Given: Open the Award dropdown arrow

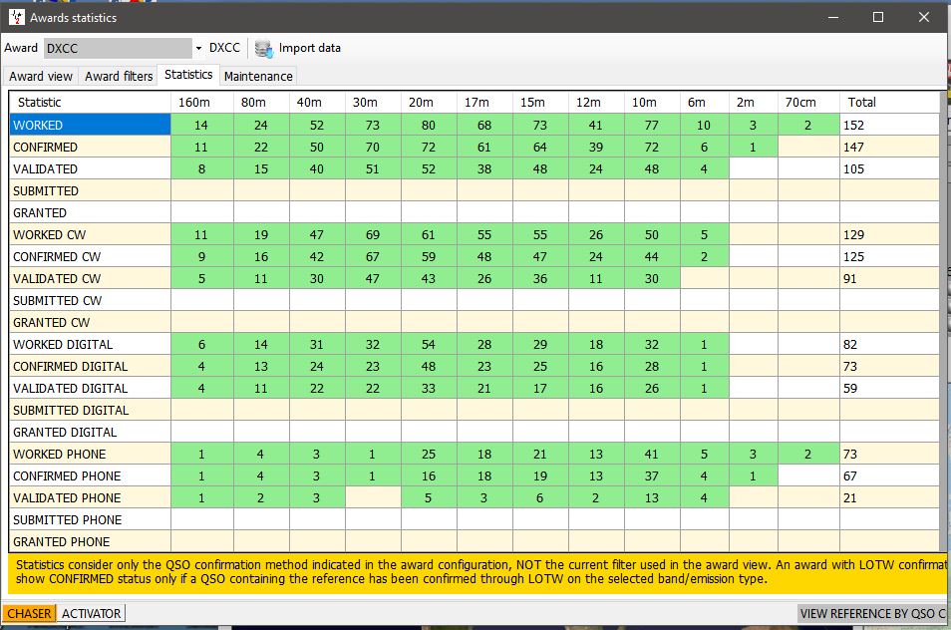Looking at the screenshot, I should point(198,48).
